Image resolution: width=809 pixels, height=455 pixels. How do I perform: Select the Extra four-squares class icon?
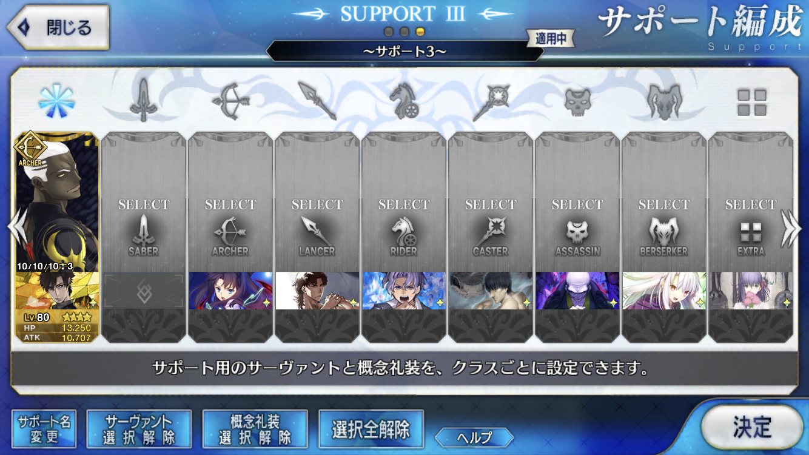coord(751,102)
